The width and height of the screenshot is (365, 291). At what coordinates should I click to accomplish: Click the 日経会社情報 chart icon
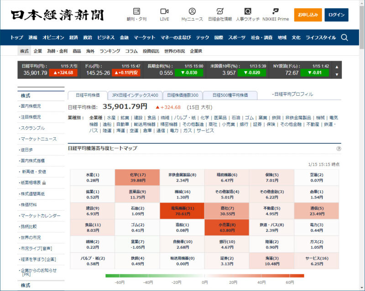point(220,11)
